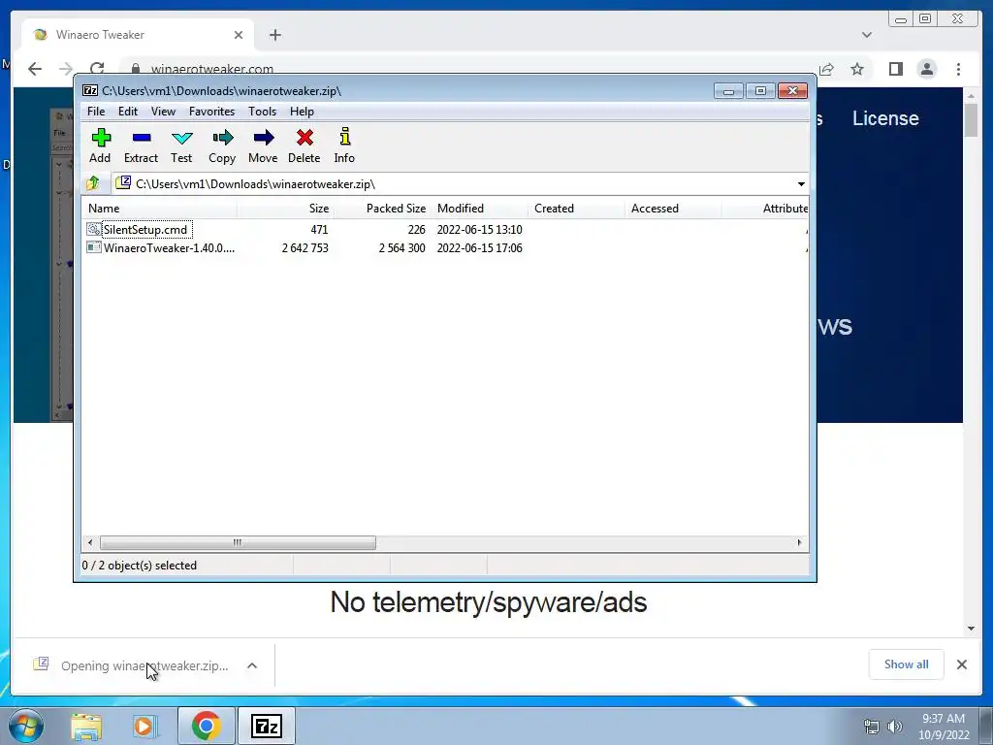The width and height of the screenshot is (993, 745).
Task: Sort by the Packed Size column header
Action: click(382, 209)
